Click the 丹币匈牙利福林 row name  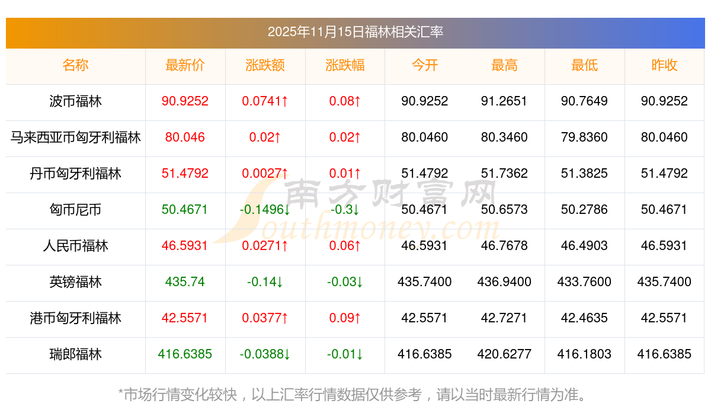(x=75, y=174)
